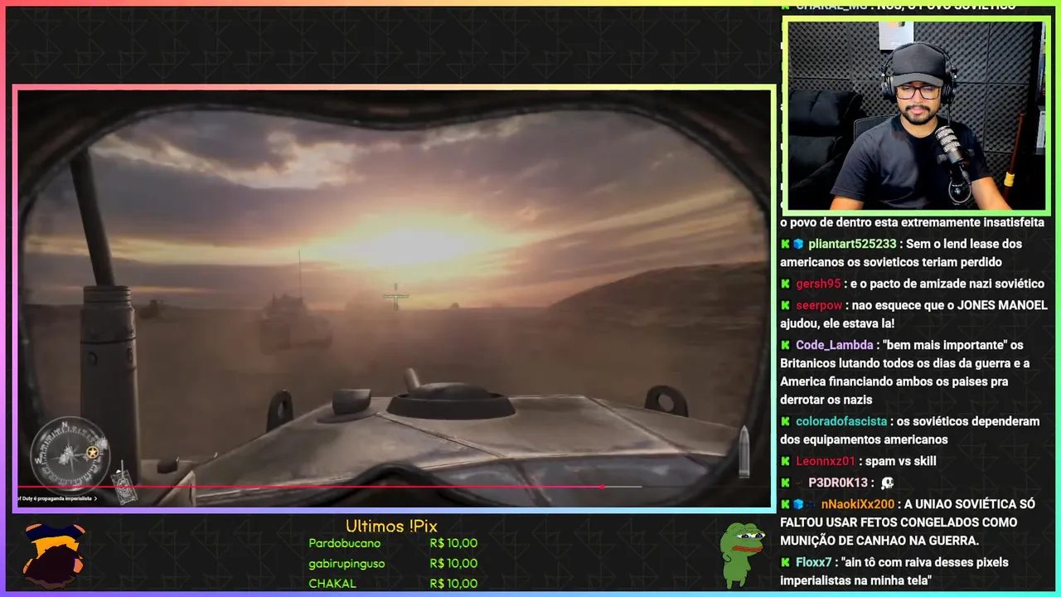
Task: Click the Kick icon beside nNaokiXx200
Action: click(x=785, y=504)
